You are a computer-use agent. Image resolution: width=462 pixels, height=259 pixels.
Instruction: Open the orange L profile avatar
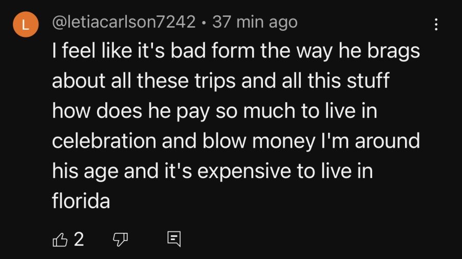pos(26,25)
